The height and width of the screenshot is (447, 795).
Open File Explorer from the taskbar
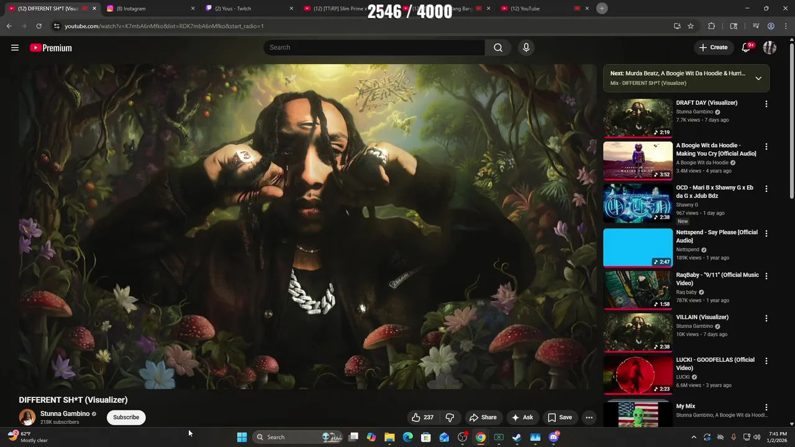coord(389,437)
